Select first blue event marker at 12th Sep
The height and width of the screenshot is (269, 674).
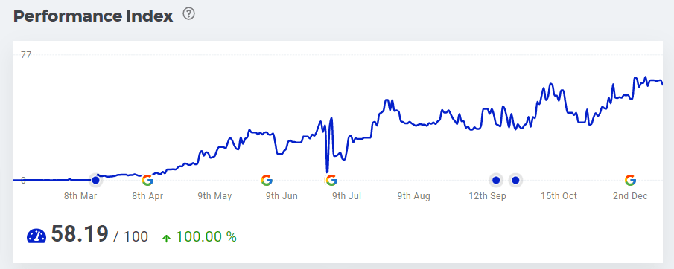click(496, 180)
